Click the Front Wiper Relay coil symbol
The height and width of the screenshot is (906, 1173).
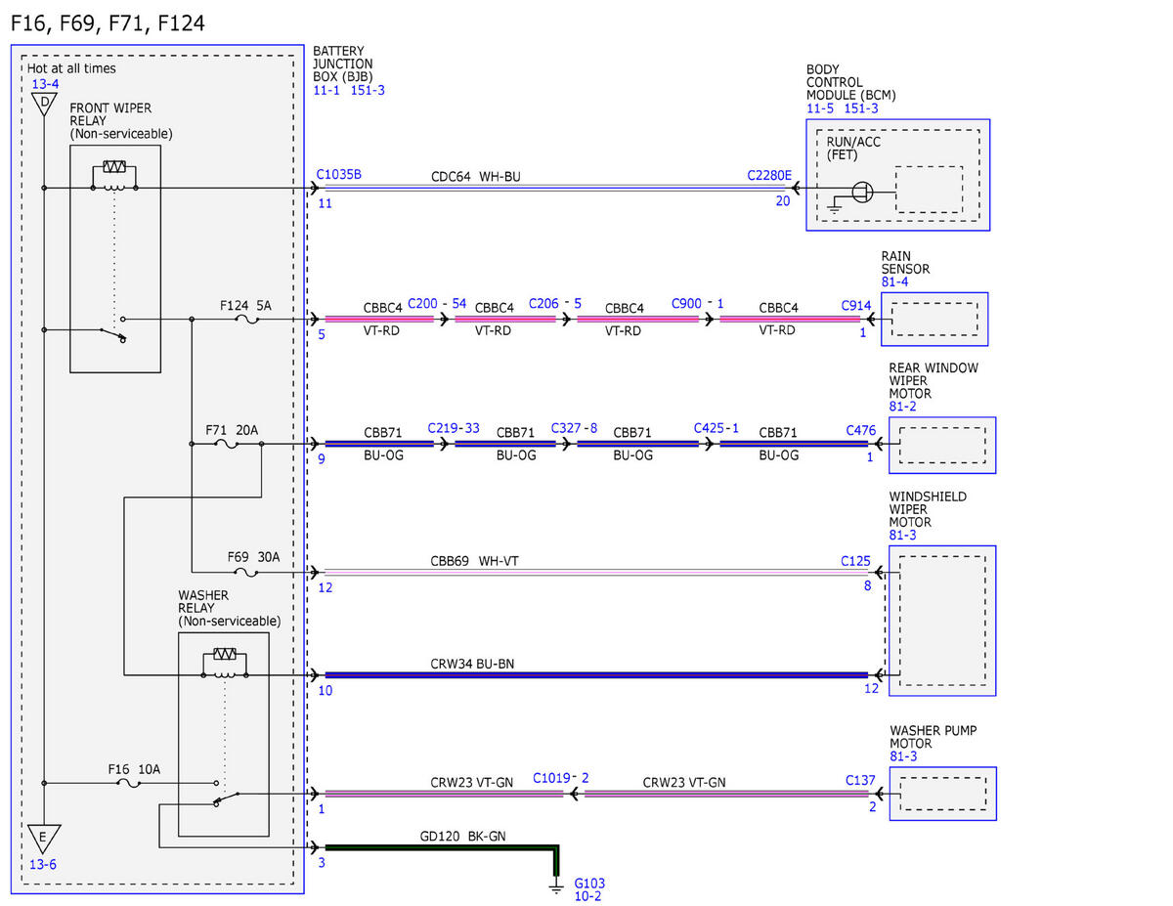point(114,176)
